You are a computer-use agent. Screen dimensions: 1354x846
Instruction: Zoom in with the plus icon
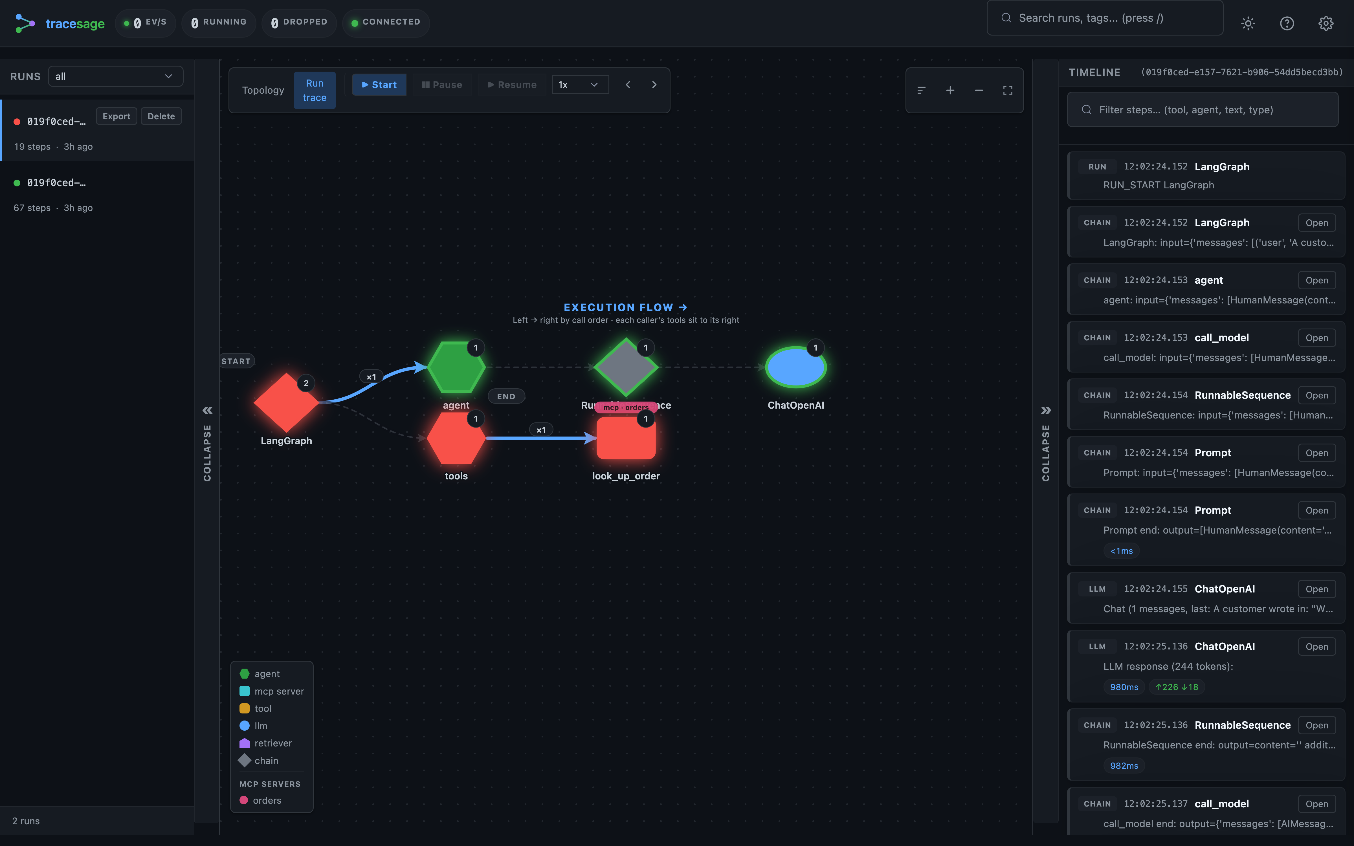[x=950, y=90]
